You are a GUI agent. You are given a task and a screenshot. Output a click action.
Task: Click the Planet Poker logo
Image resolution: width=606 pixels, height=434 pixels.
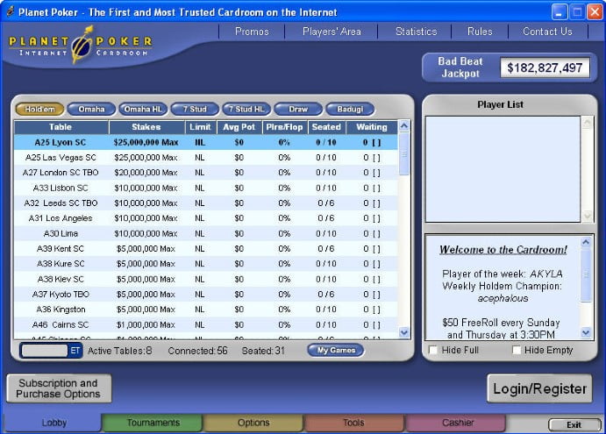tap(81, 46)
